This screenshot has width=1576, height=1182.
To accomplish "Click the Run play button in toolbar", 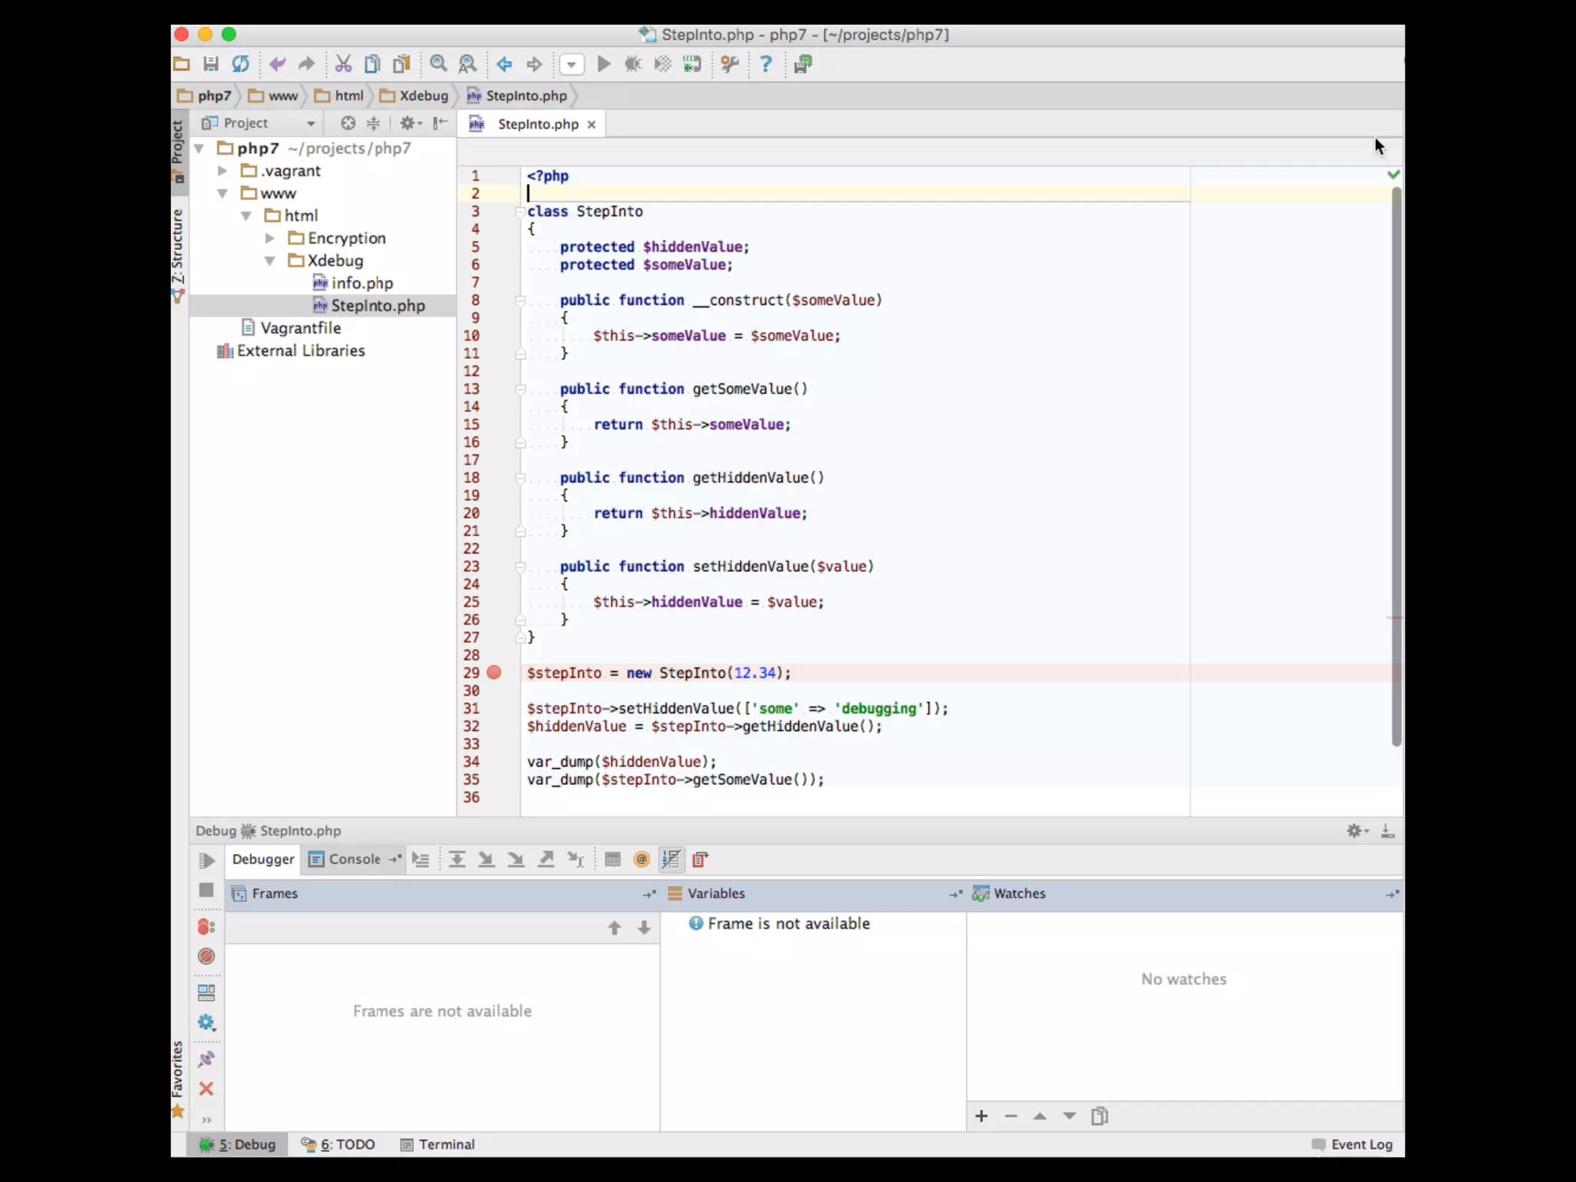I will 604,65.
